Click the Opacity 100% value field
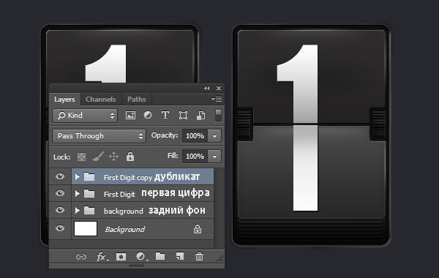Viewport: 439px width, 278px height. 195,136
